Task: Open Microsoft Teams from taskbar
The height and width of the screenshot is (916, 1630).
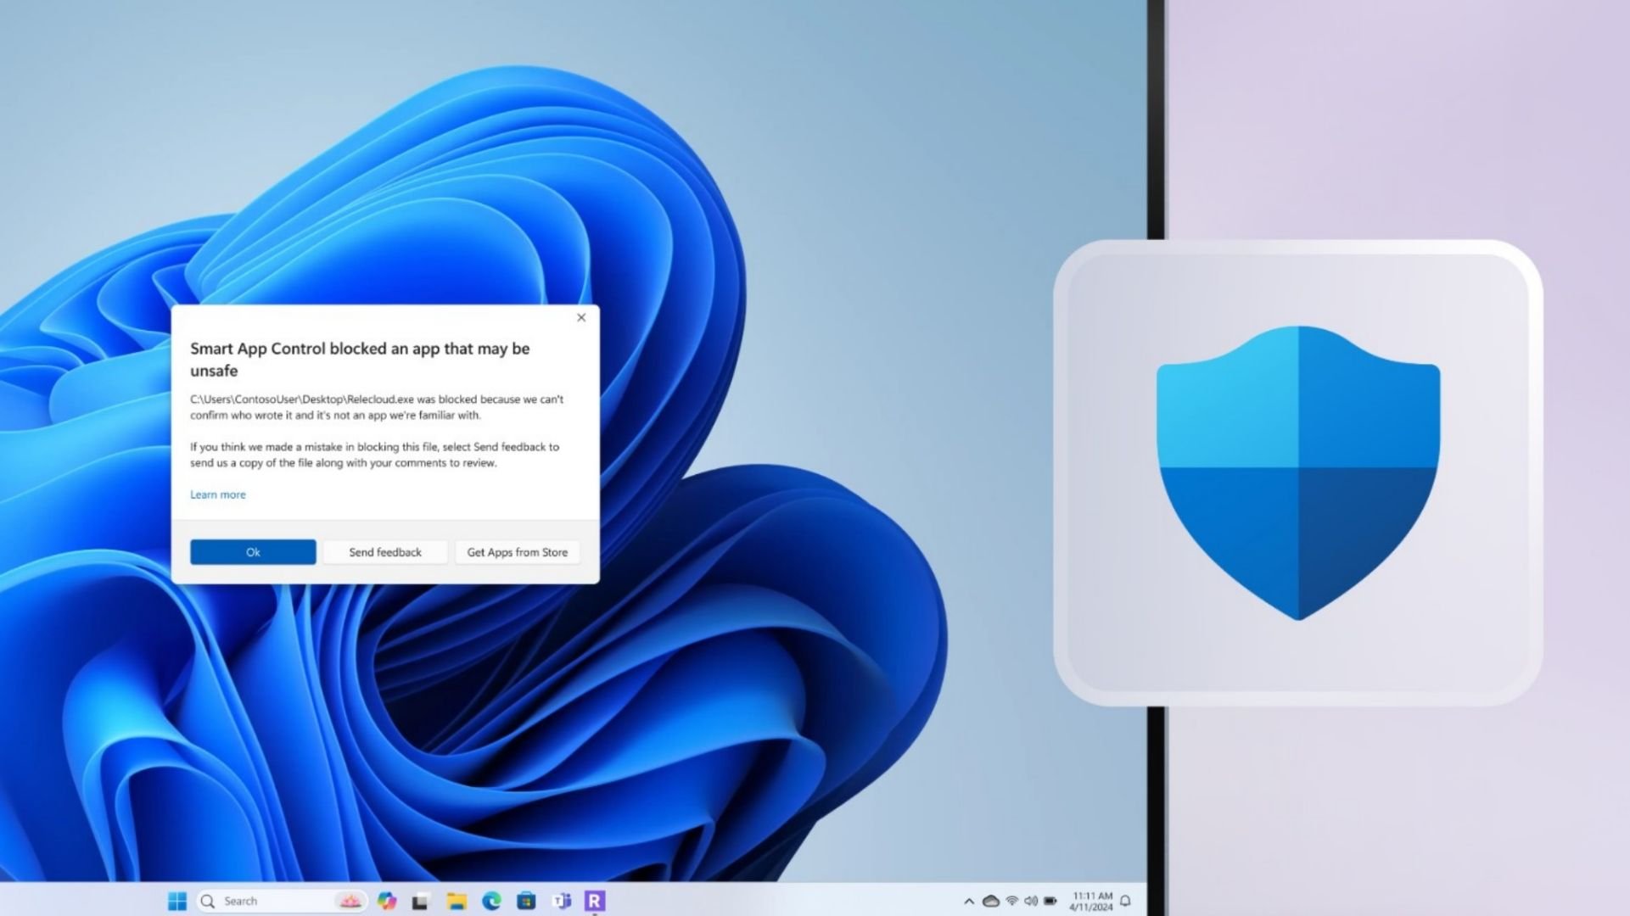Action: (561, 901)
